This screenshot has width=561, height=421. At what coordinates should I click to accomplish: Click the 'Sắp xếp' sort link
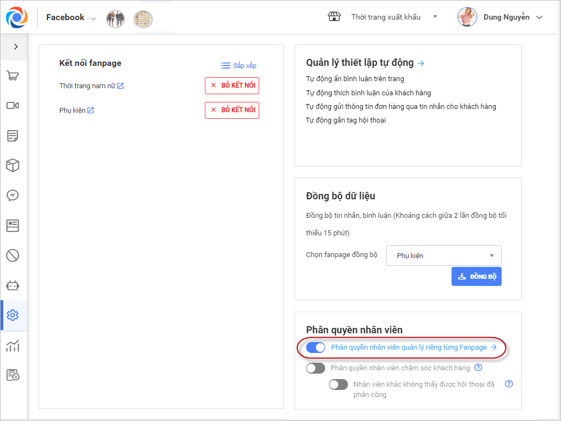[239, 65]
